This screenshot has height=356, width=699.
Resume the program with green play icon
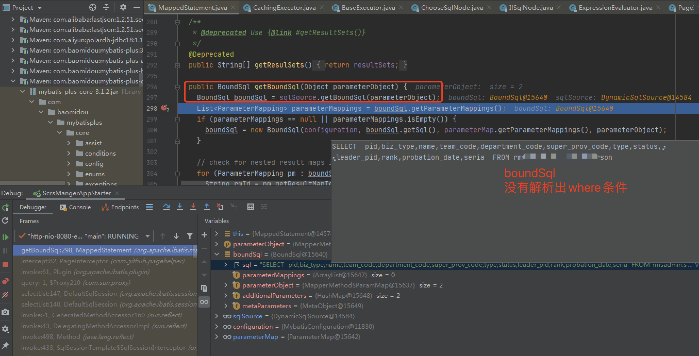pyautogui.click(x=5, y=237)
